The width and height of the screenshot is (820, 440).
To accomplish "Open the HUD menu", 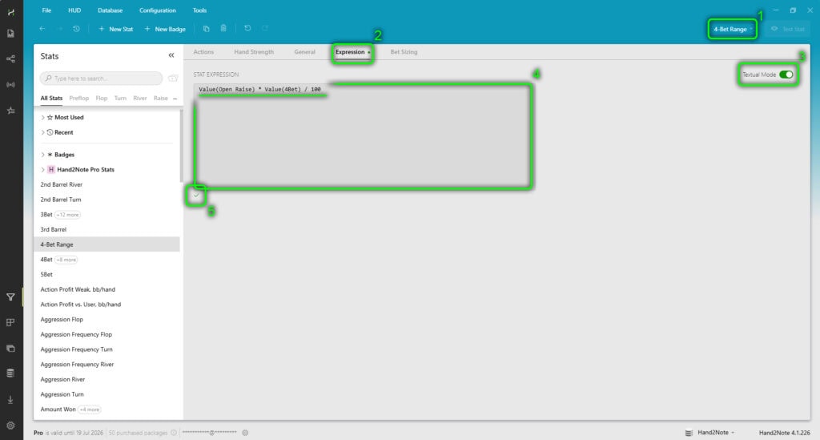I will [x=74, y=10].
